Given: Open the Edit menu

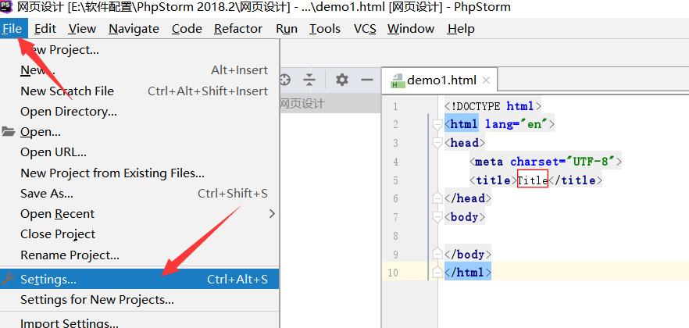Looking at the screenshot, I should point(45,29).
